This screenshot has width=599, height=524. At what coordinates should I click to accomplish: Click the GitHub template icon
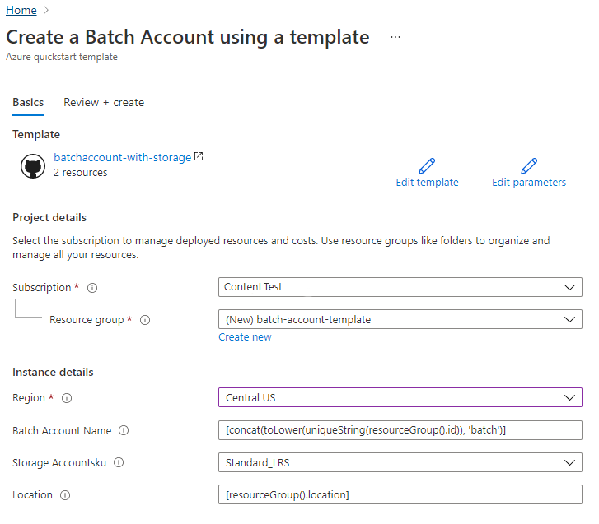pos(33,166)
